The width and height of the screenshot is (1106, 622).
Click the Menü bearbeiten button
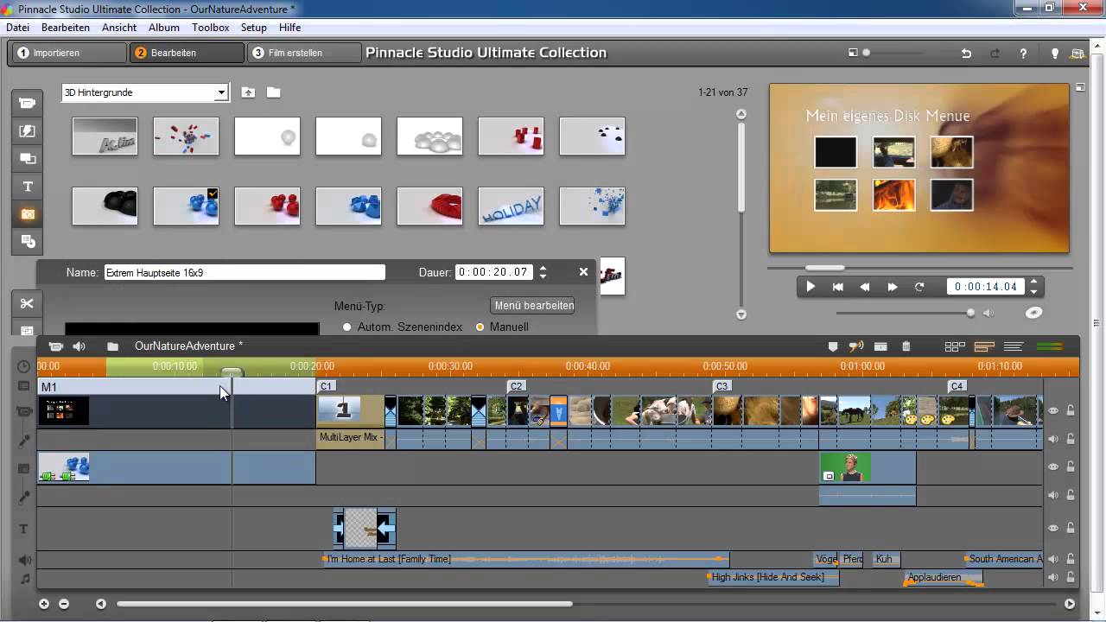coord(534,306)
